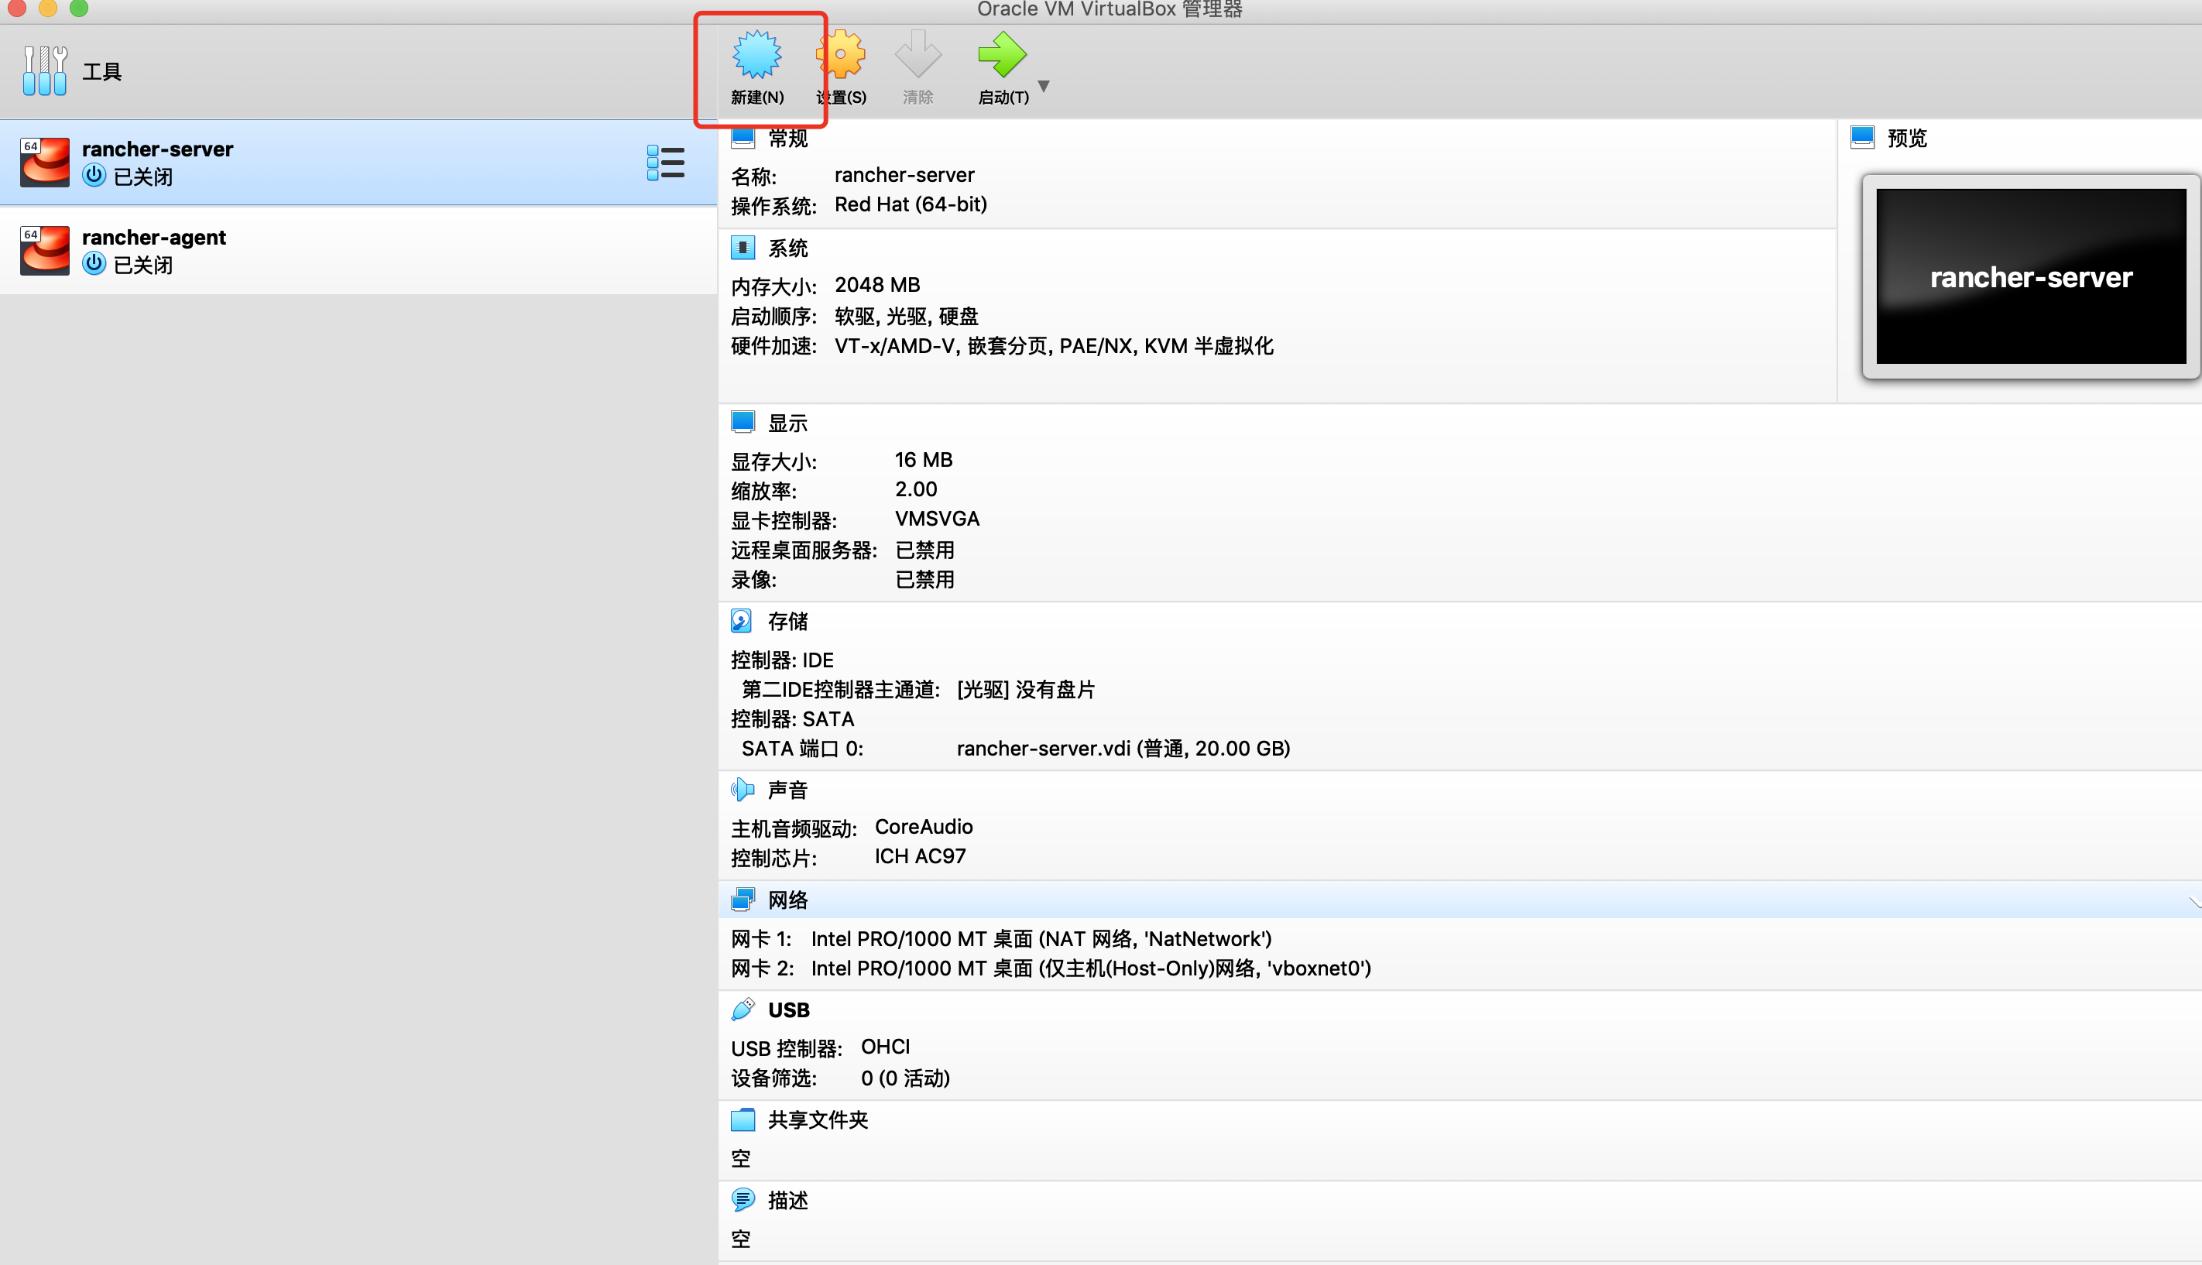
Task: Open the USB section heading
Action: click(x=789, y=1010)
